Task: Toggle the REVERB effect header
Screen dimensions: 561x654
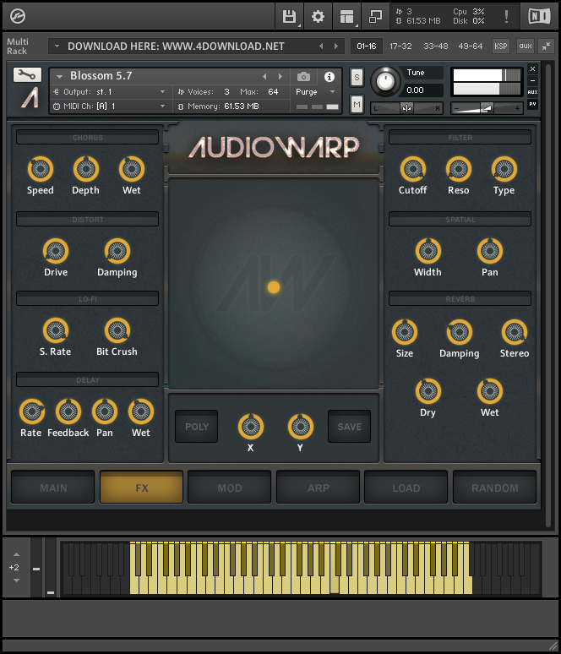Action: point(460,298)
